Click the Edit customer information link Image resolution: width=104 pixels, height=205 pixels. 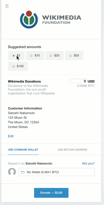[11, 136]
